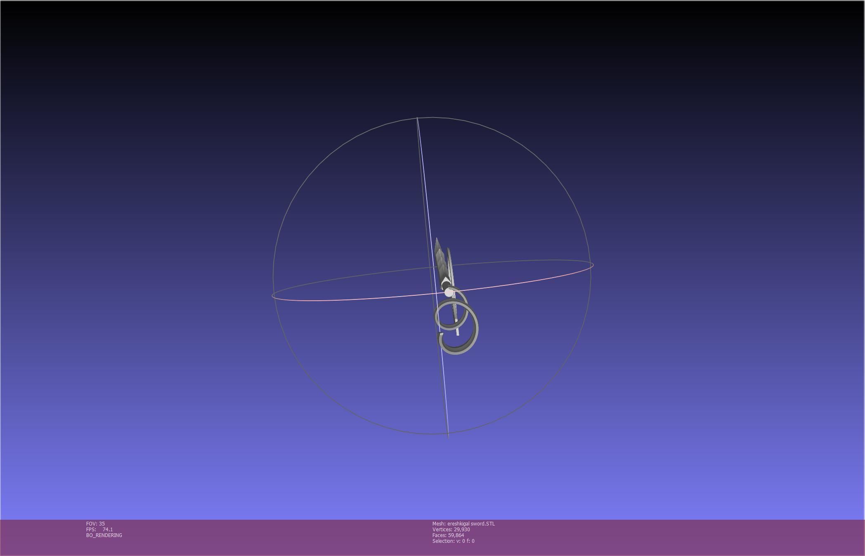Viewport: 865px width, 556px height.
Task: Click the Faces: 59,864 text
Action: tap(448, 535)
